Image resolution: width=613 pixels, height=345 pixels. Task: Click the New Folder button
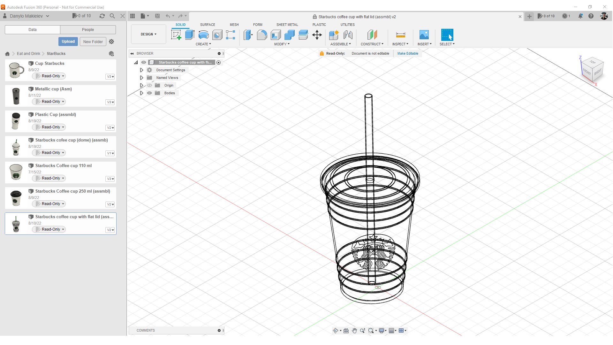[x=93, y=42]
